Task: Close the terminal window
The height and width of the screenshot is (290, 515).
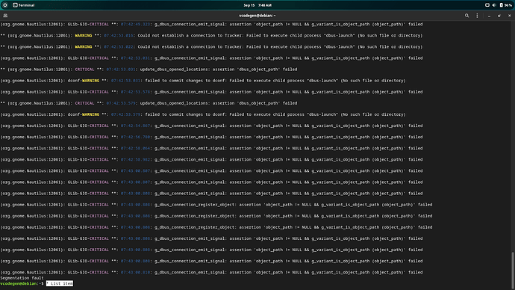Action: pos(510,16)
